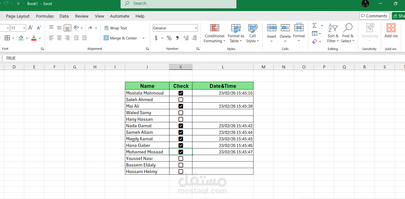Click the AutoSum sigma icon
Screen dimensions: 405x199
315,25
